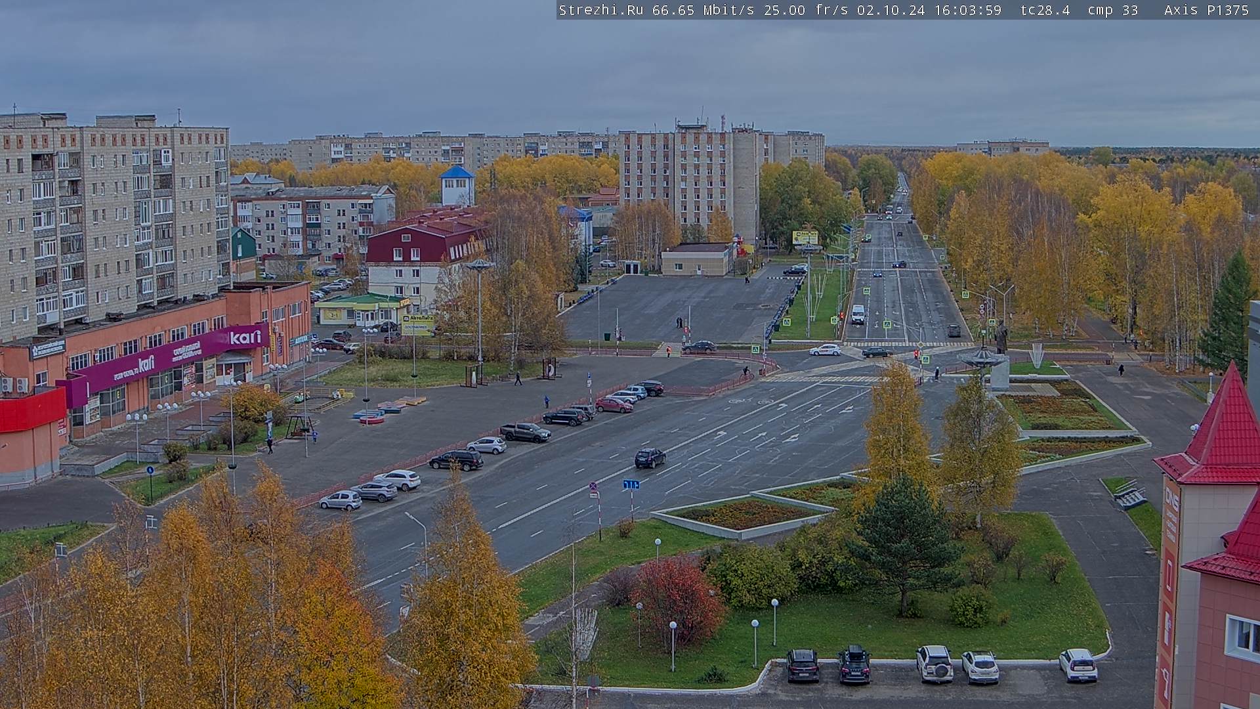Click the Strezhi.Ru overlay text
The image size is (1260, 709).
coord(600,10)
